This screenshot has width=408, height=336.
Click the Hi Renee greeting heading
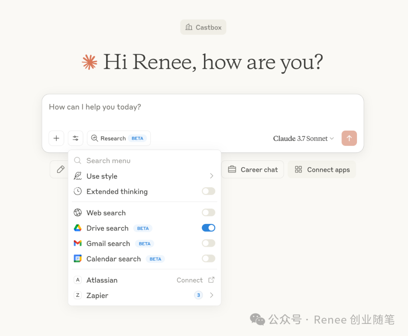click(213, 62)
